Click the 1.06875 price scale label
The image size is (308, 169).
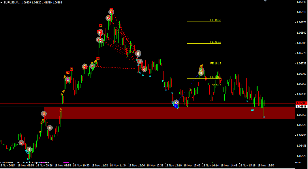tap(302, 22)
